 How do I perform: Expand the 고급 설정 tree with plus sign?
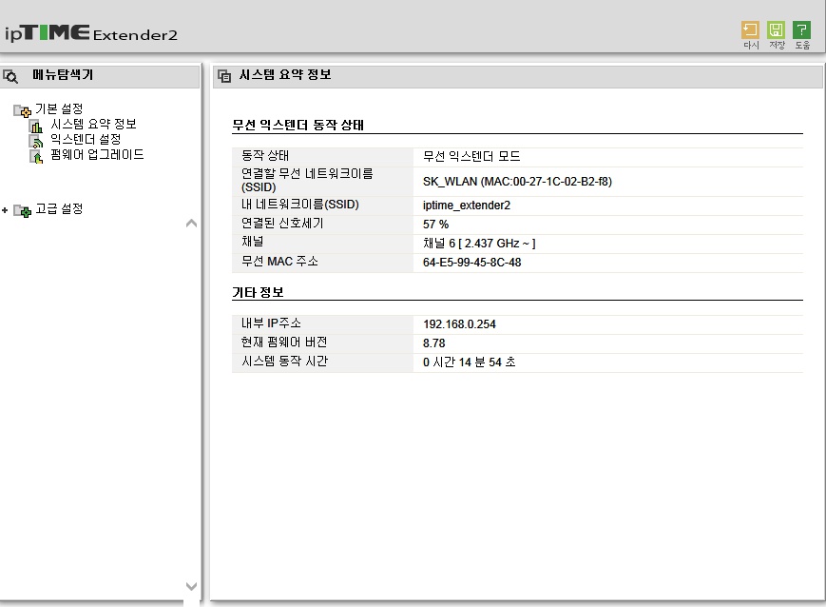tap(5, 210)
